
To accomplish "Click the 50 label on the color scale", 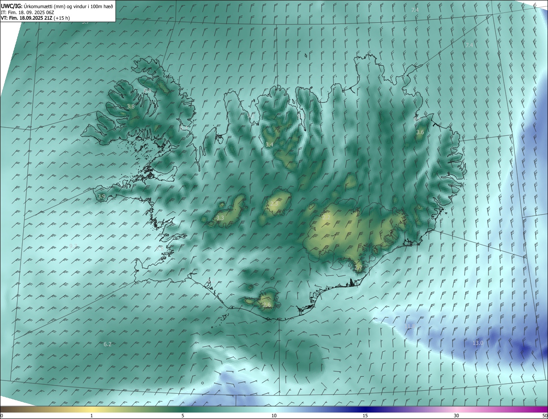I will pos(545,416).
